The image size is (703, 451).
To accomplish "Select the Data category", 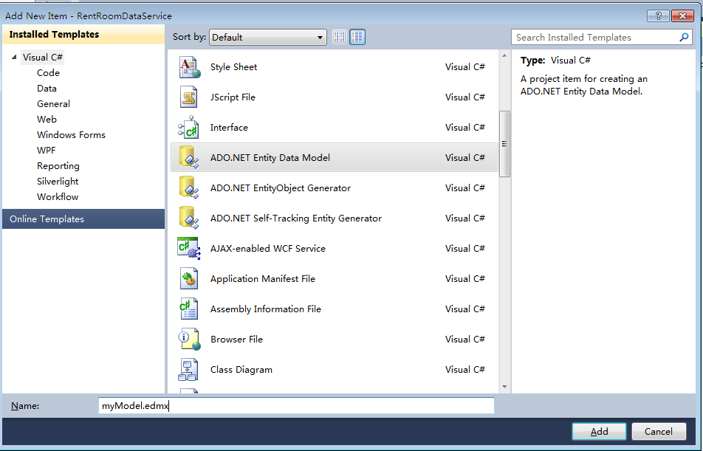I will (47, 89).
